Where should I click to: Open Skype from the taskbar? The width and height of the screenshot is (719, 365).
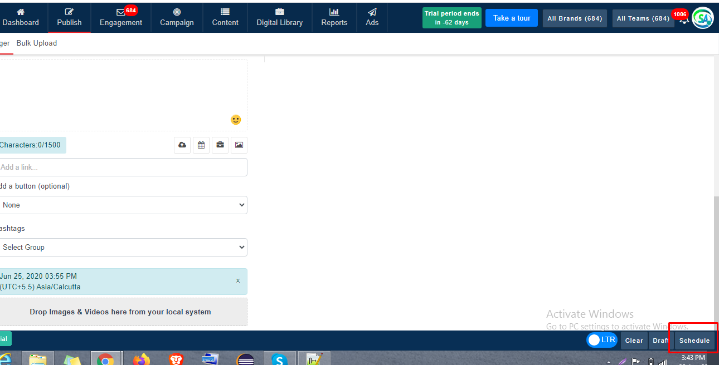coord(279,359)
